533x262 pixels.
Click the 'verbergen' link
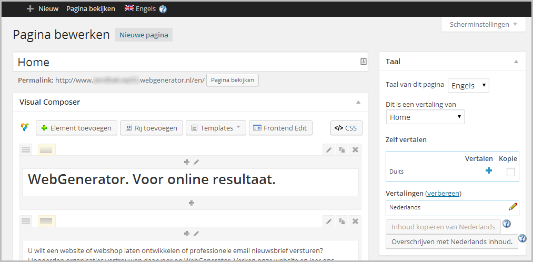click(443, 193)
